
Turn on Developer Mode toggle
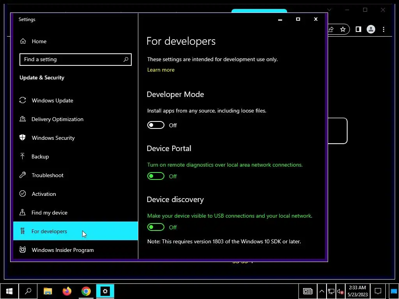pos(156,125)
